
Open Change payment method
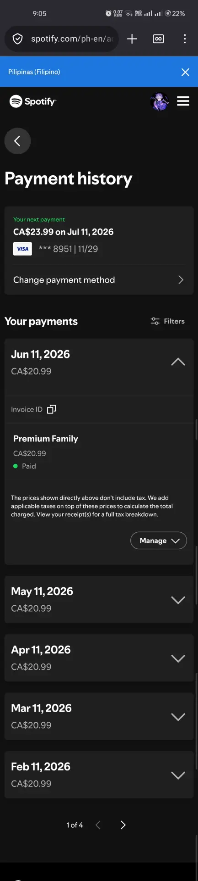coord(99,280)
